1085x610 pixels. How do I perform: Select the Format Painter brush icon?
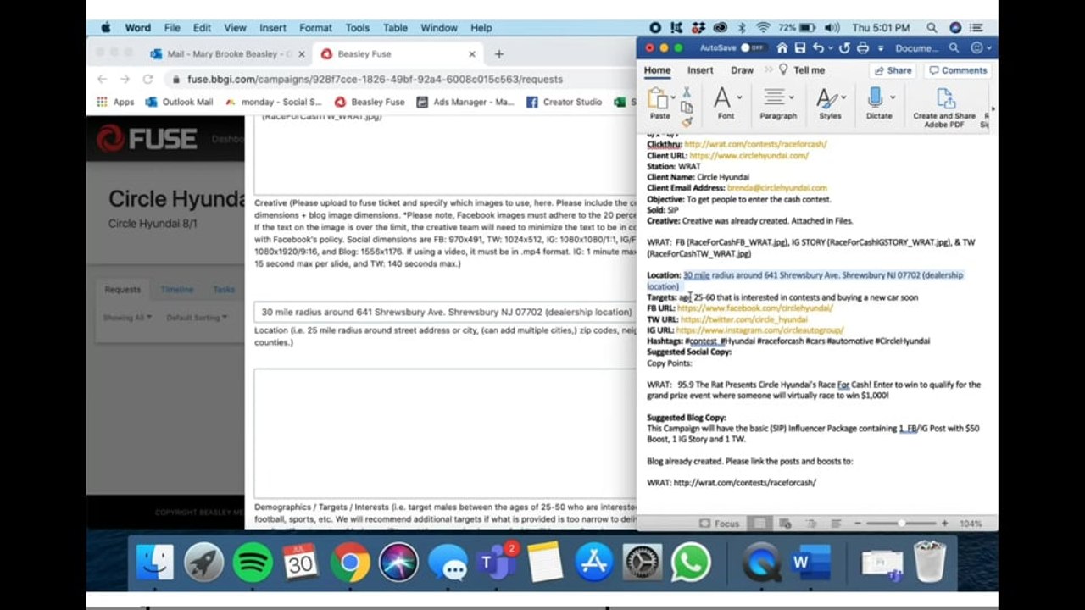pos(687,122)
